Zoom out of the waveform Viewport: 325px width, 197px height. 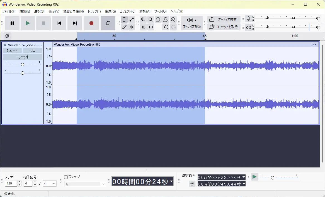[x=151, y=20]
